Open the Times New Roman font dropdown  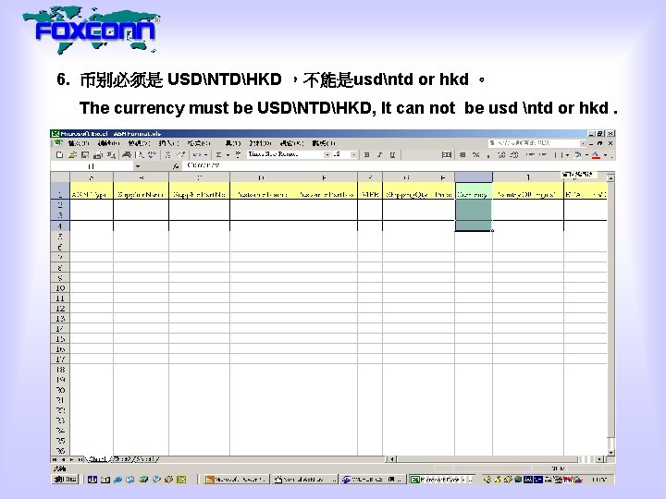click(x=327, y=155)
